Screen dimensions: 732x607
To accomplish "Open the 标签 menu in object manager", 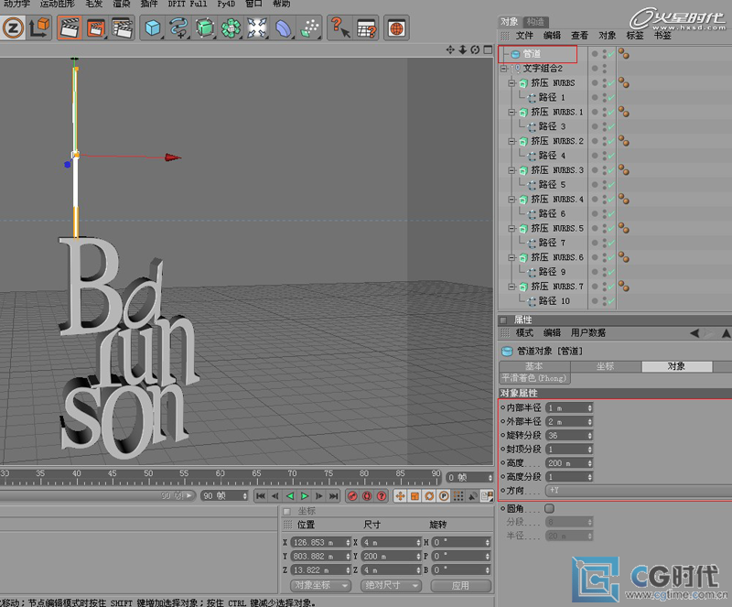I will click(634, 36).
